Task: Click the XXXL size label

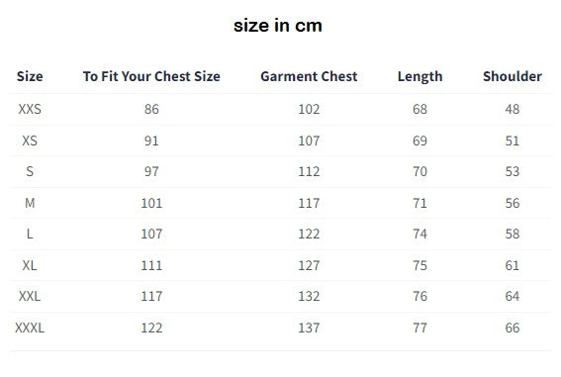Action: tap(30, 328)
